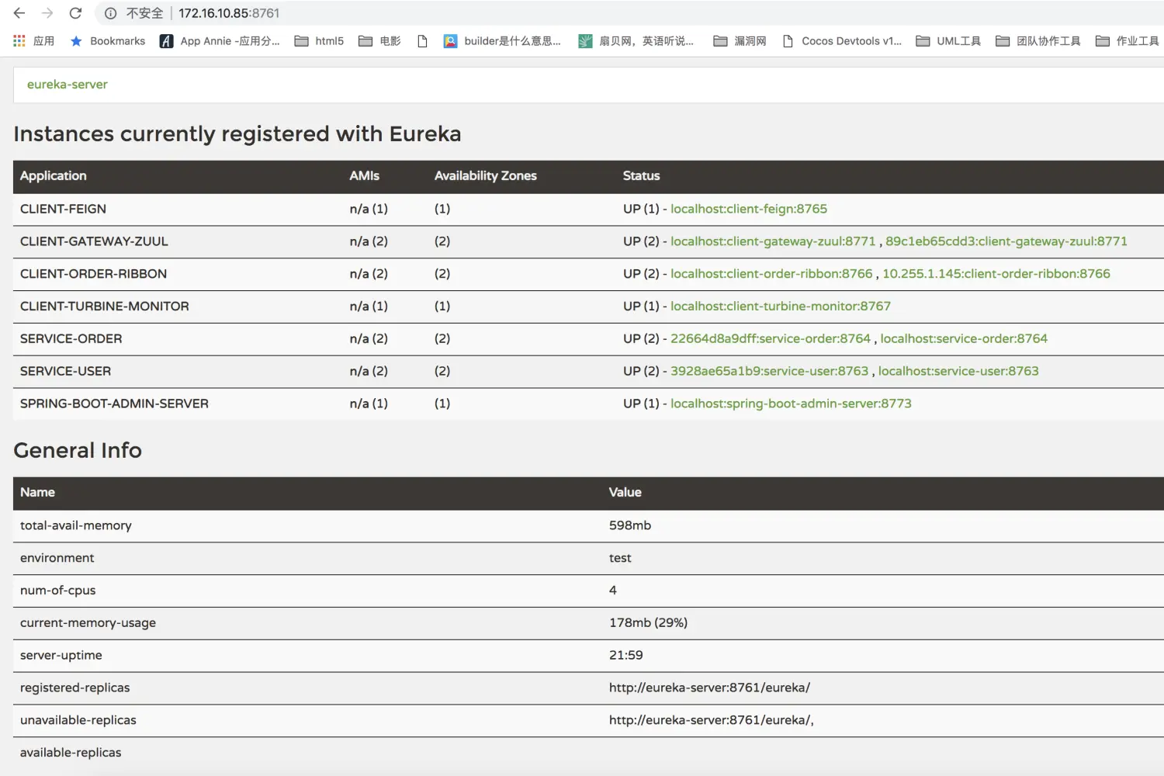The width and height of the screenshot is (1164, 776).
Task: Select the CLIENT-ORDER-RIBBON application cell
Action: 94,274
